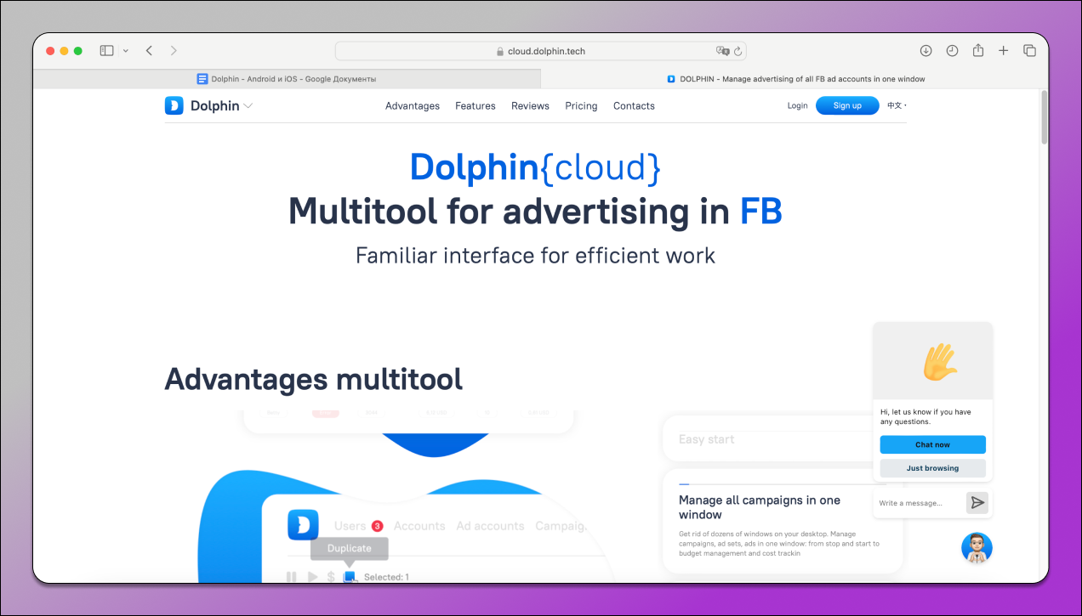Click the Duplicate tooltip label
Screen dimensions: 1082x616
350,548
